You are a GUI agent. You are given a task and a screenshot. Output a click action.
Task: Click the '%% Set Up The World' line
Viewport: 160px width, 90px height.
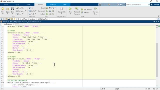pyautogui.click(x=17, y=80)
